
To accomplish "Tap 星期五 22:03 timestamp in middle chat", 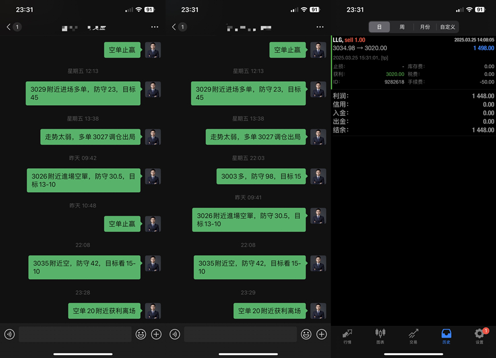I will click(249, 158).
